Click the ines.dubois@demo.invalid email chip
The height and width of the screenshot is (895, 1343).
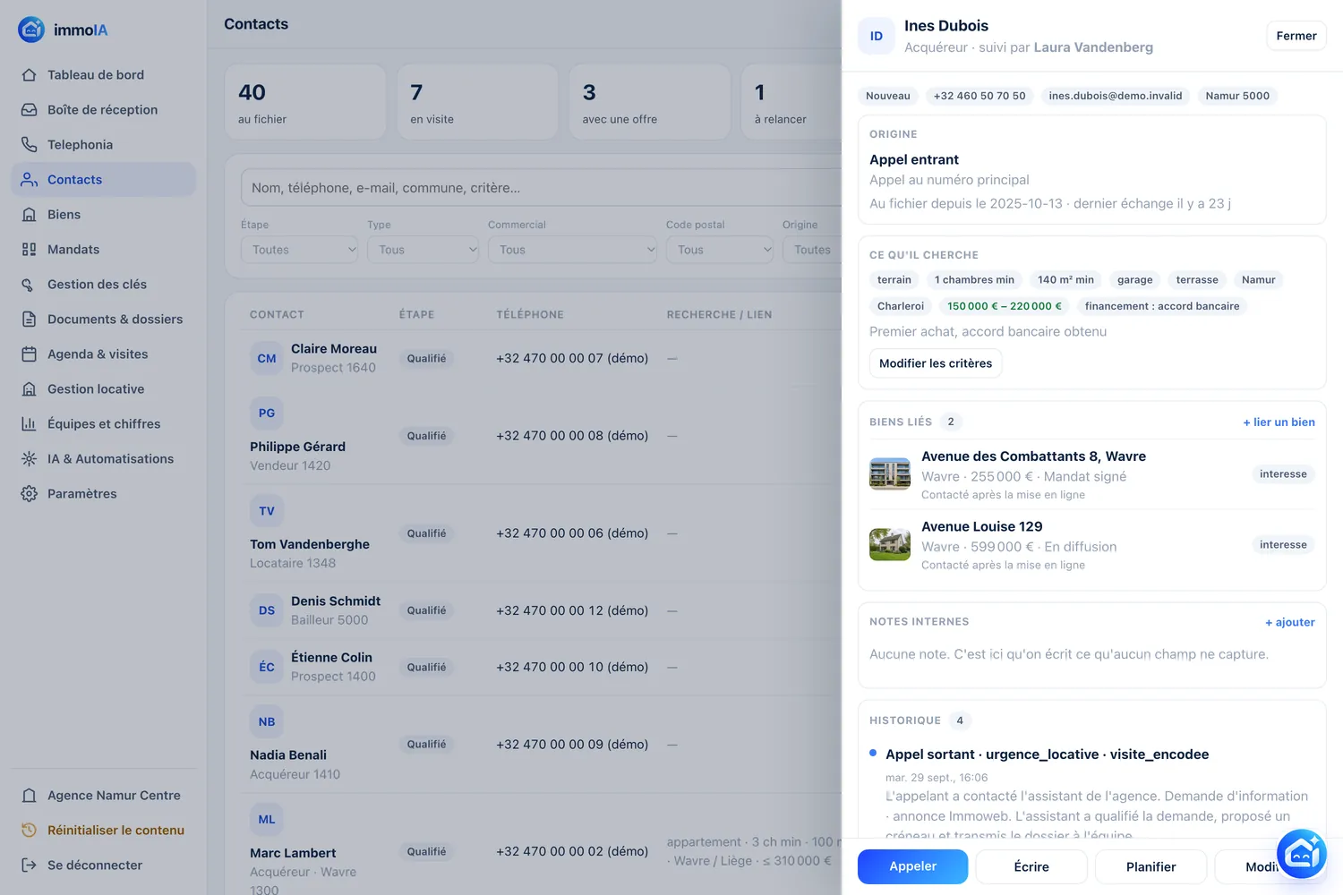1116,96
